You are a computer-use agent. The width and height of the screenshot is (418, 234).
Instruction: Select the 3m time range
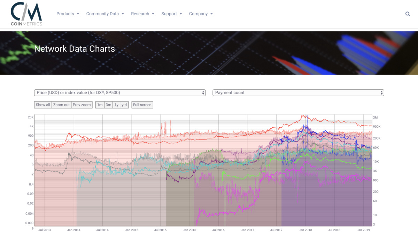pyautogui.click(x=108, y=105)
